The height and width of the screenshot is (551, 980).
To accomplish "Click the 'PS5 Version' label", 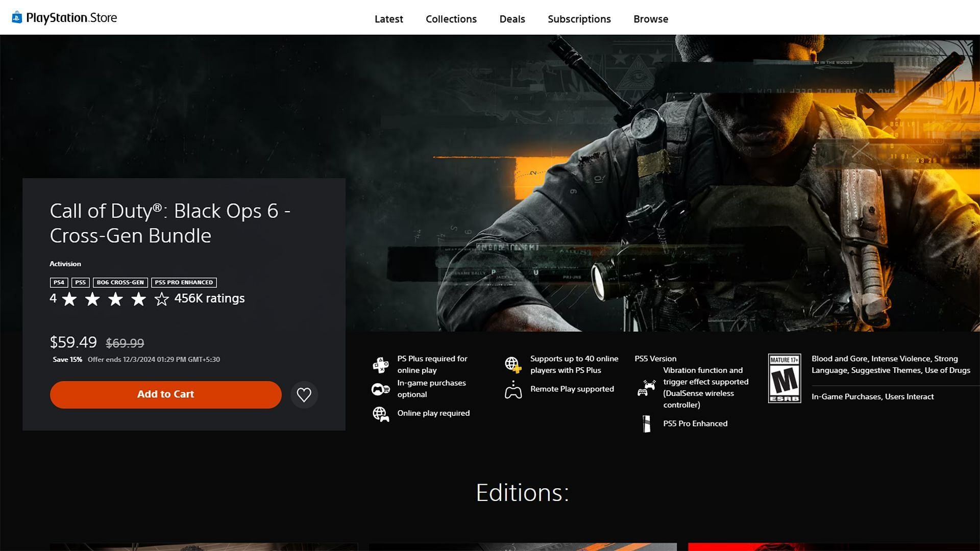I will click(x=655, y=359).
